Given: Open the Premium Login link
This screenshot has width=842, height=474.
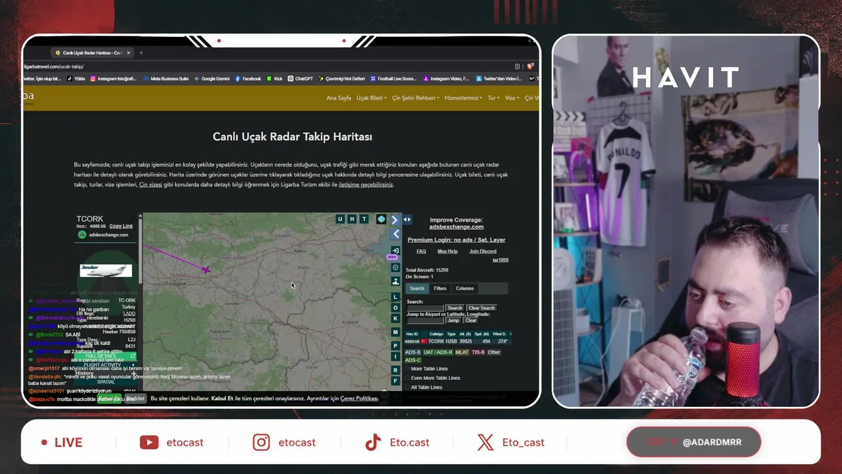Looking at the screenshot, I should [x=456, y=240].
